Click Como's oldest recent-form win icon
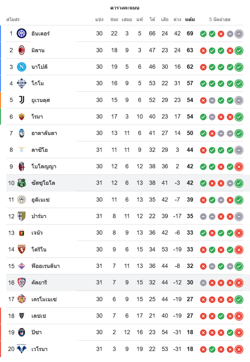Image resolution: width=250 pixels, height=362 pixels. click(203, 84)
